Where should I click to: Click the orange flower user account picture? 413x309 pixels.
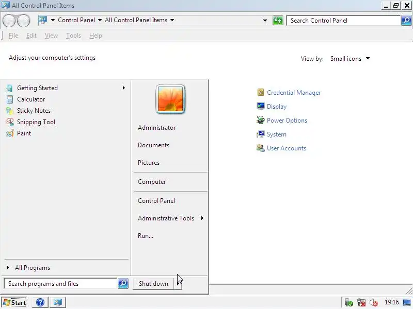tap(170, 99)
